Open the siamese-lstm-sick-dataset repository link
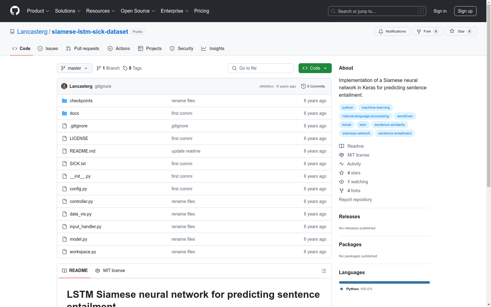Viewport: 491px width, 307px height. [90, 32]
